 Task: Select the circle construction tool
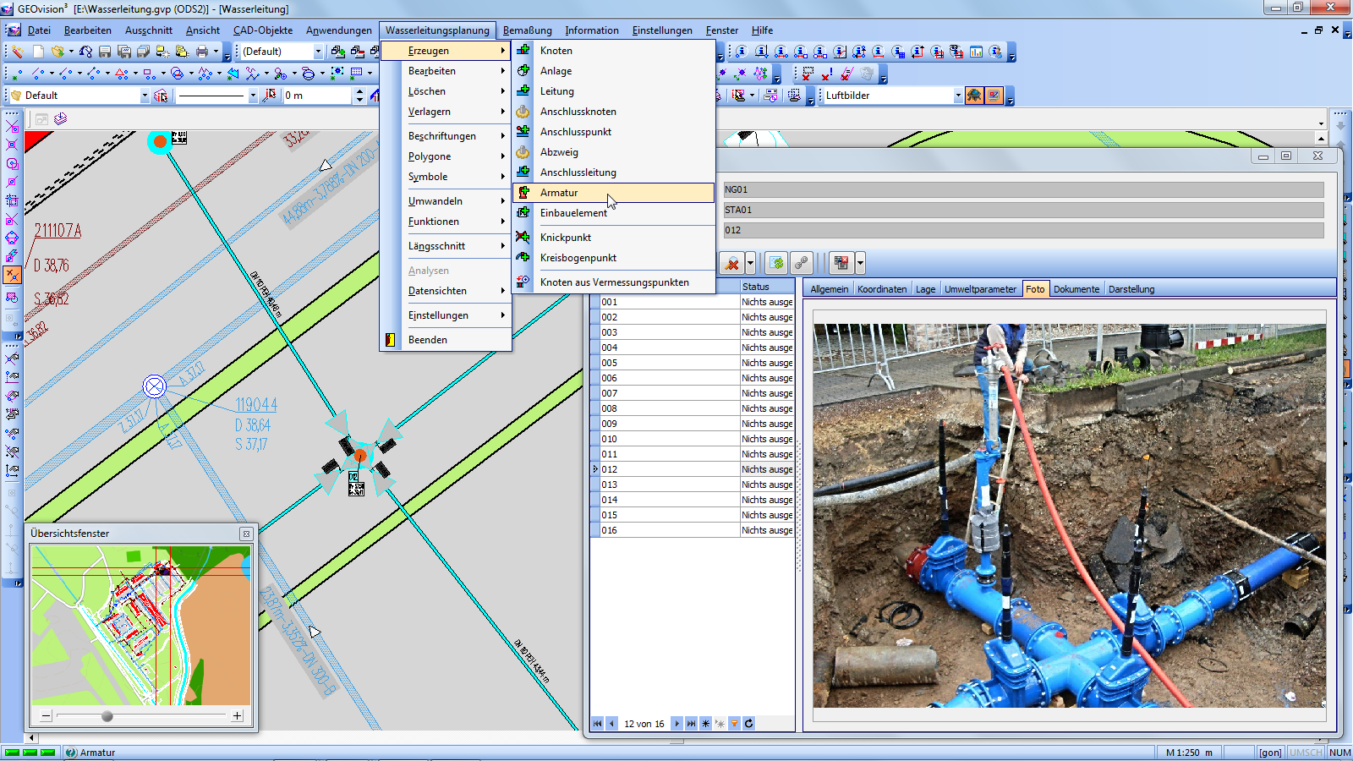click(177, 74)
